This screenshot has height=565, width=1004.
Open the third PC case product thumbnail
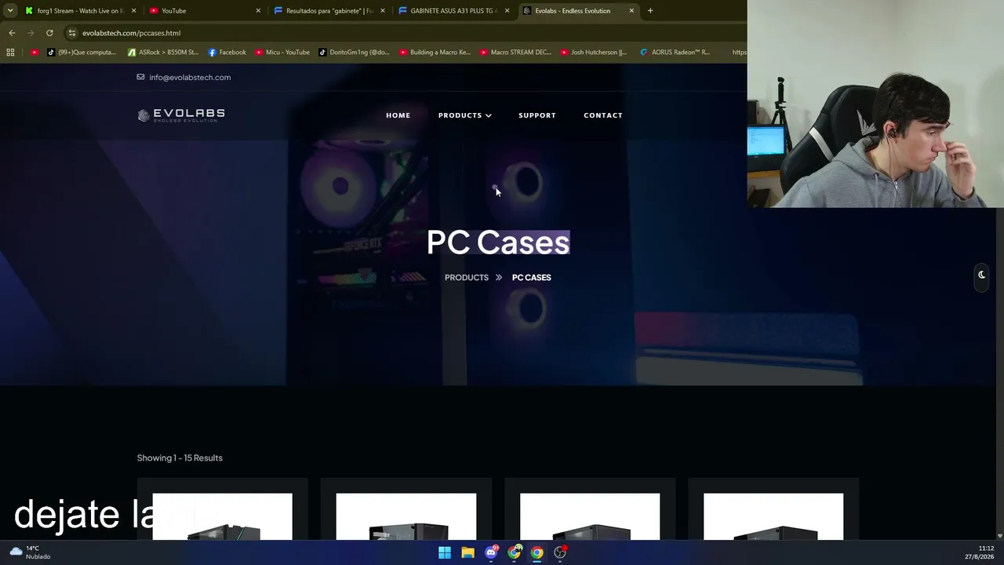point(590,516)
